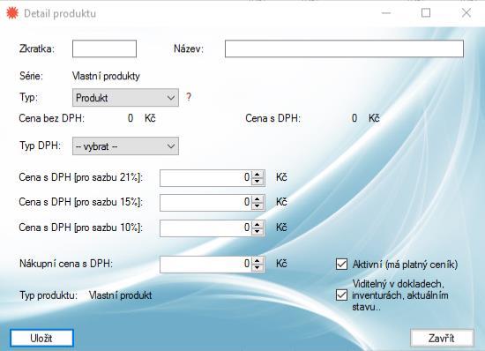Click the Cena s DPH: label beside the 0 Kč total
485x351 pixels.
pyautogui.click(x=272, y=118)
